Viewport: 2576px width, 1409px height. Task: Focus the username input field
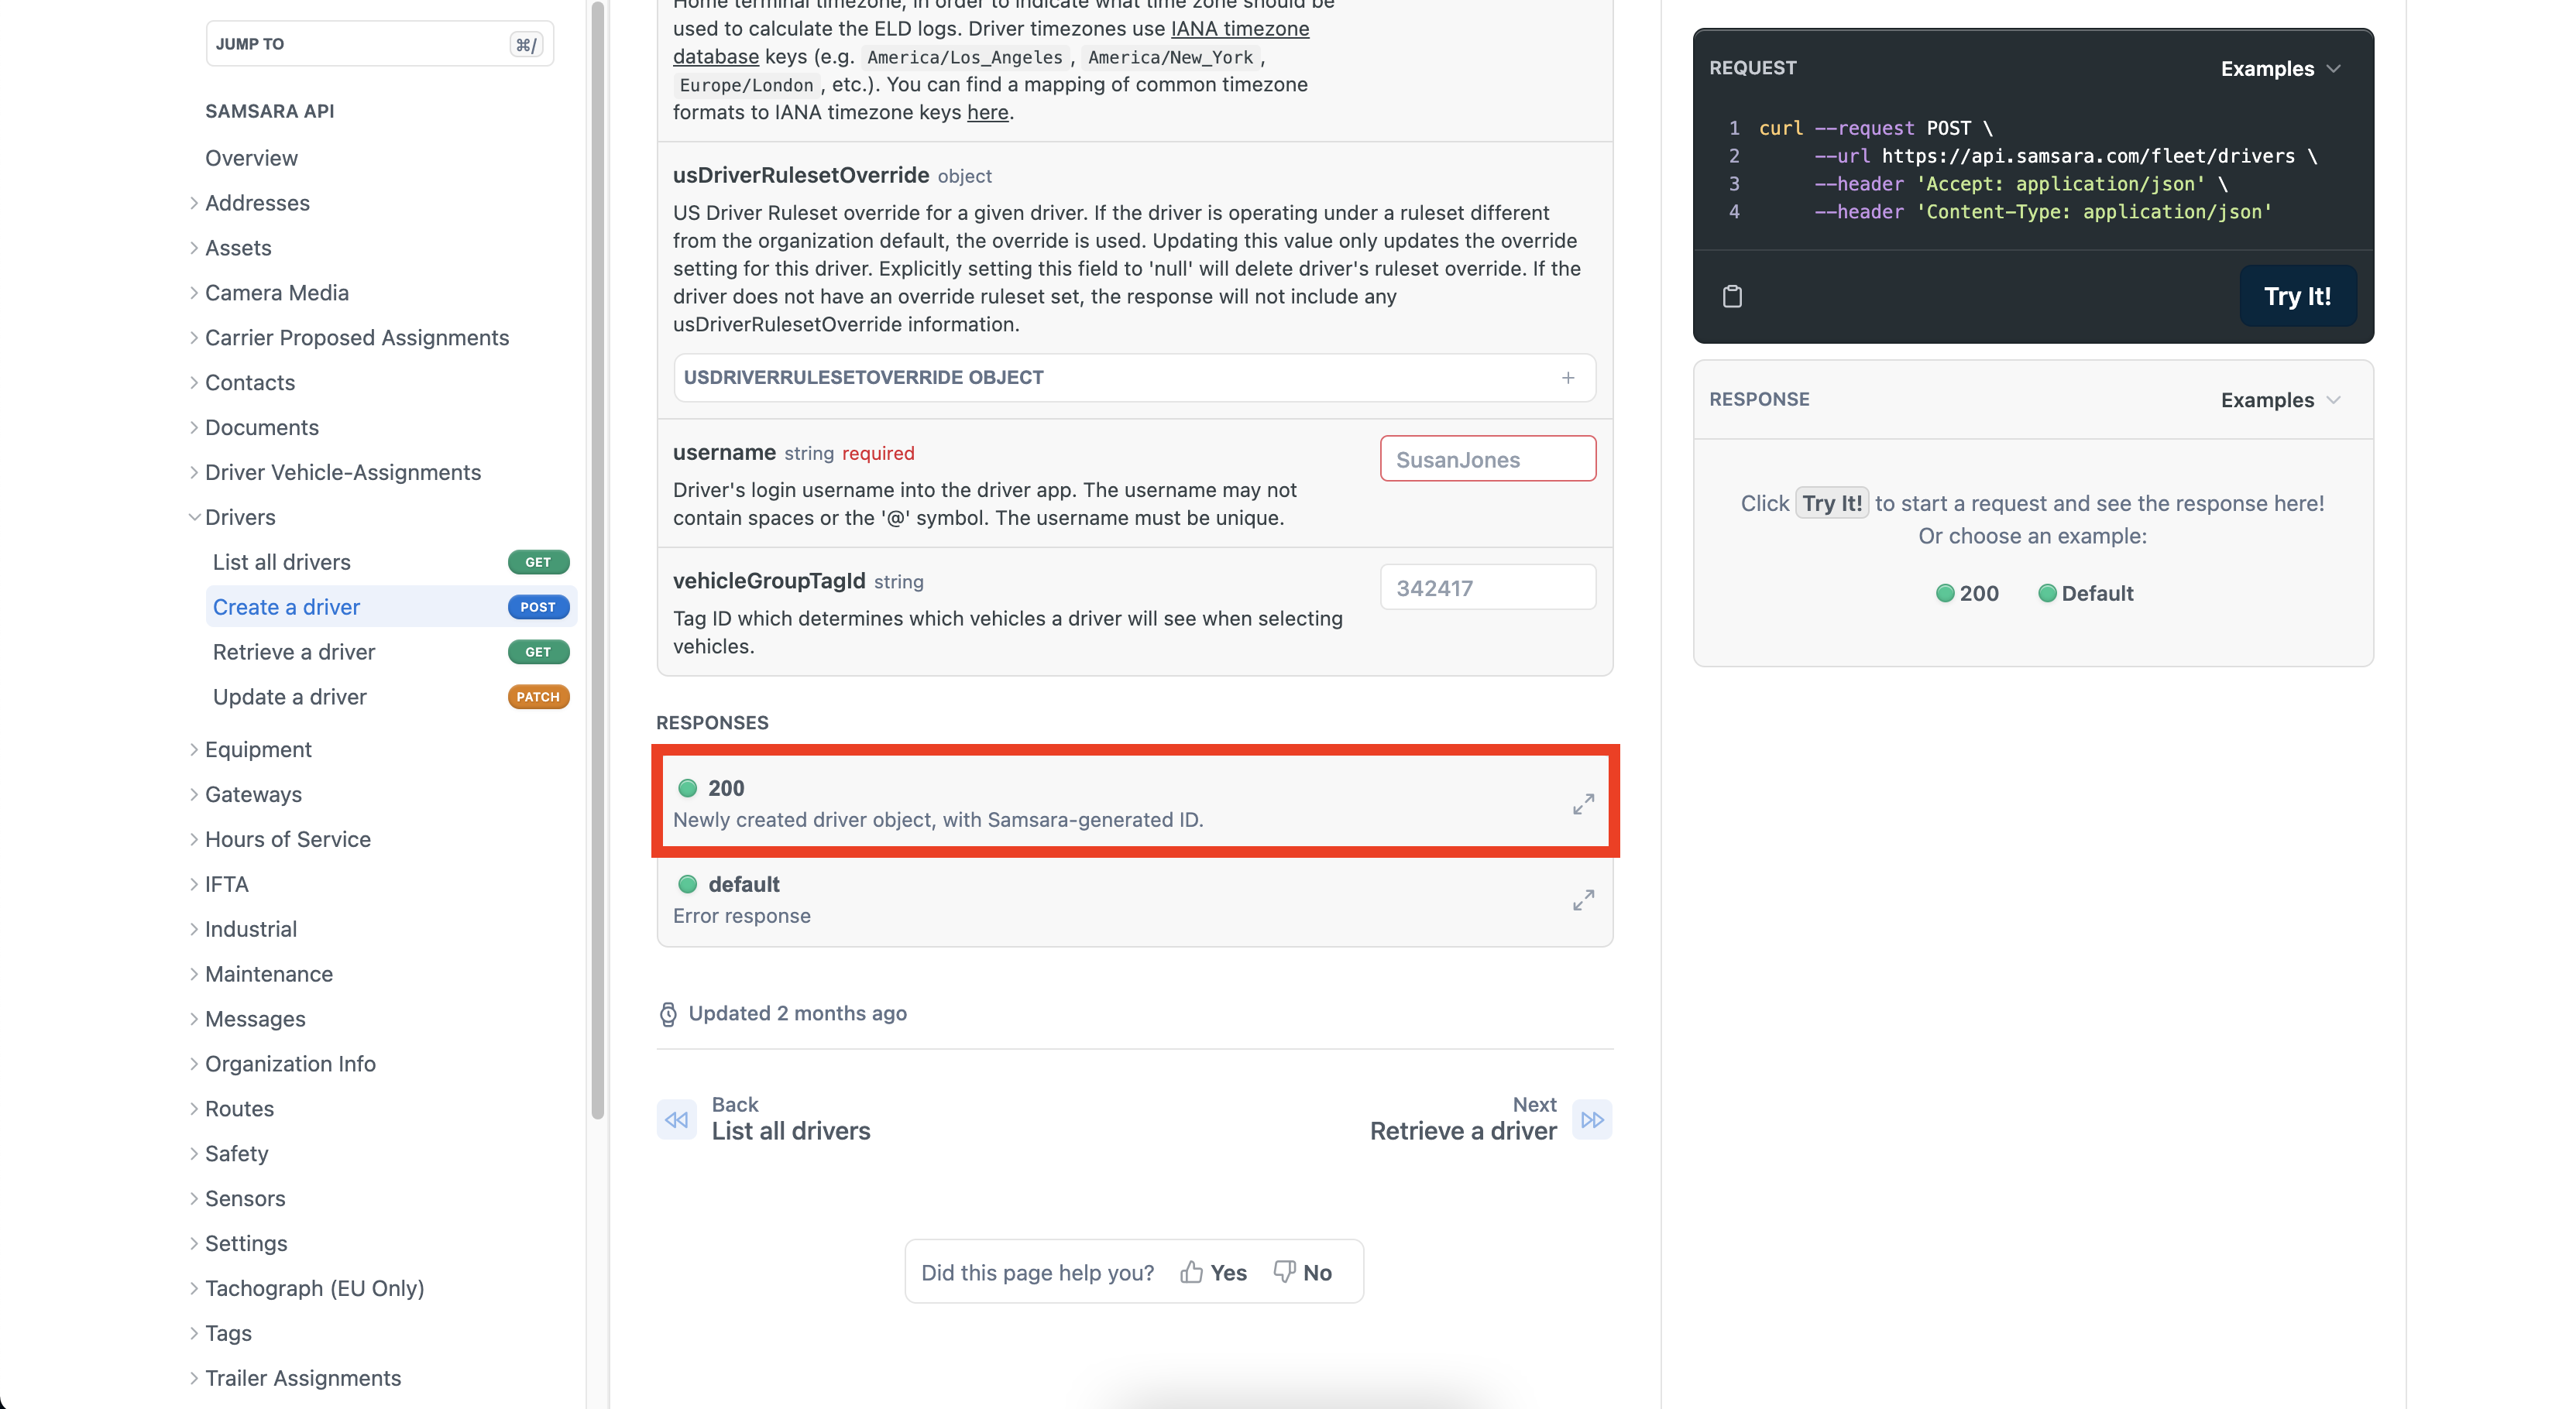click(1487, 458)
